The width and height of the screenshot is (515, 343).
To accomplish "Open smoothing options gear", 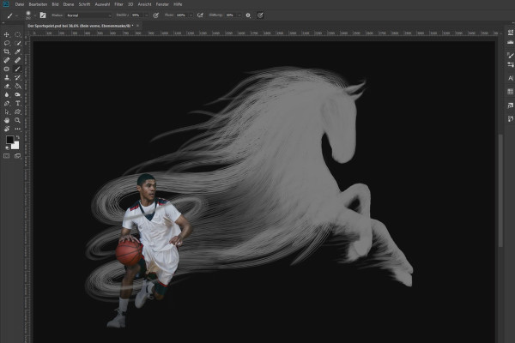I will pos(248,15).
